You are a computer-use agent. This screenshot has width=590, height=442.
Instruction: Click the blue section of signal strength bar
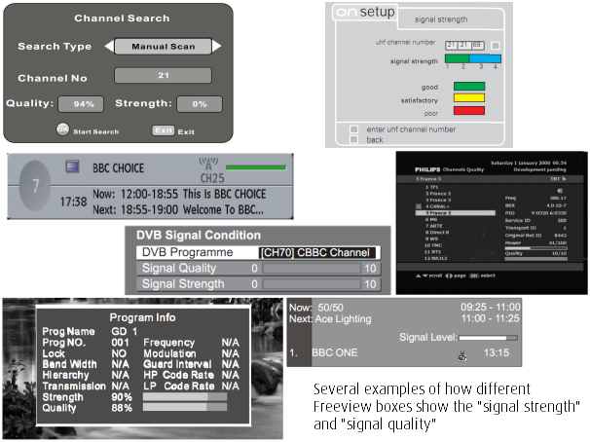pos(485,58)
